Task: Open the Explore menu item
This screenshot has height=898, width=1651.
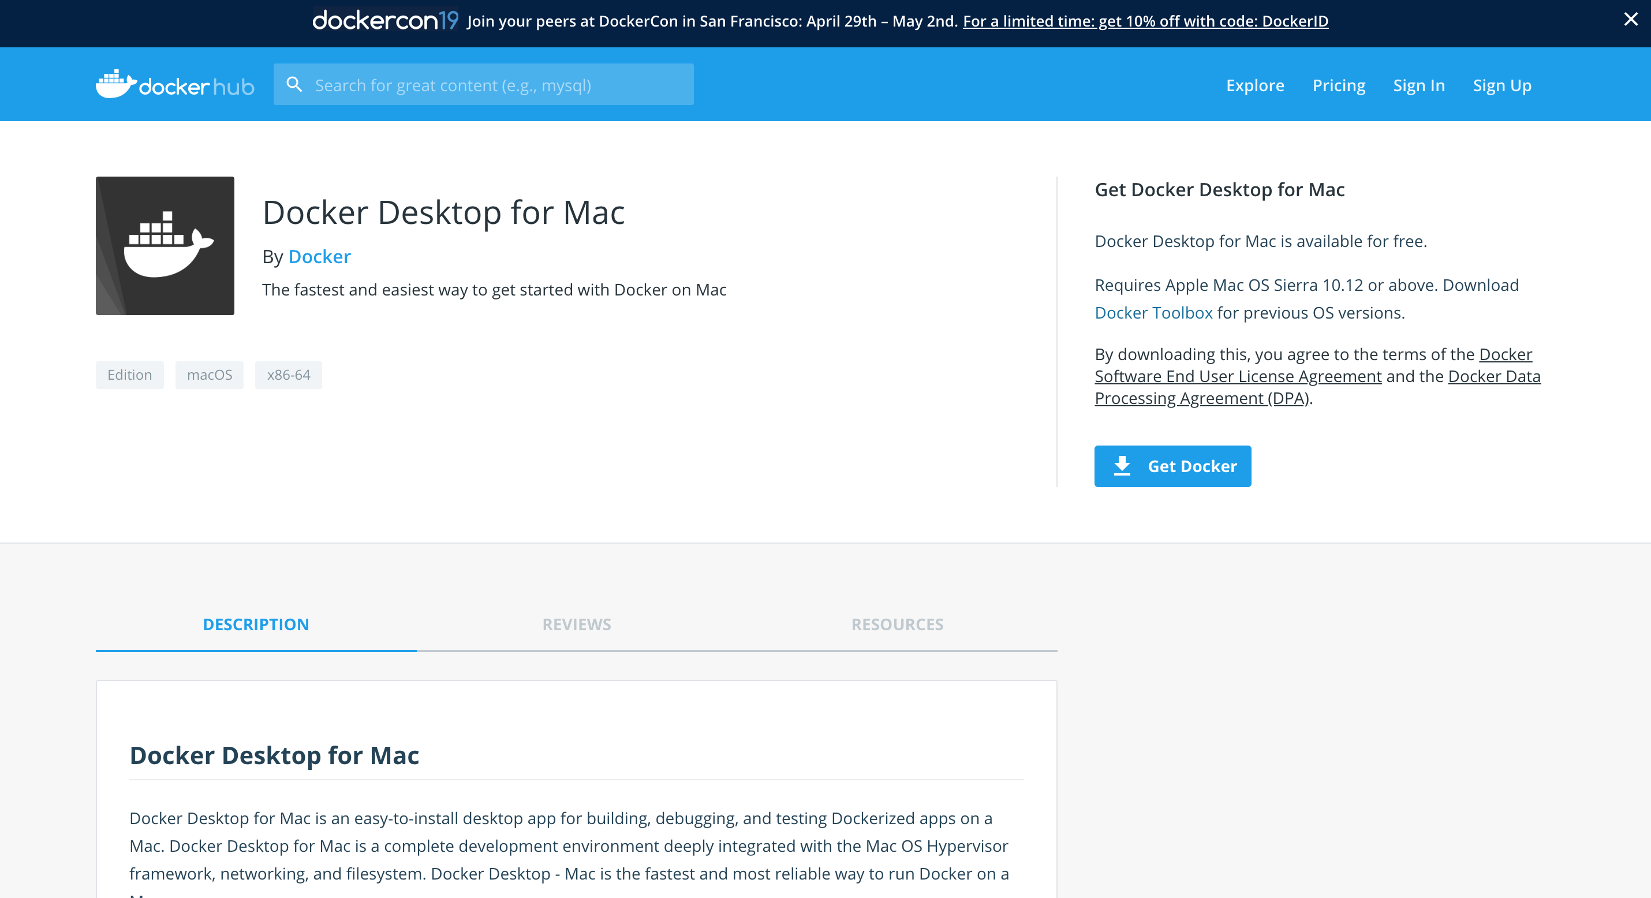Action: point(1254,85)
